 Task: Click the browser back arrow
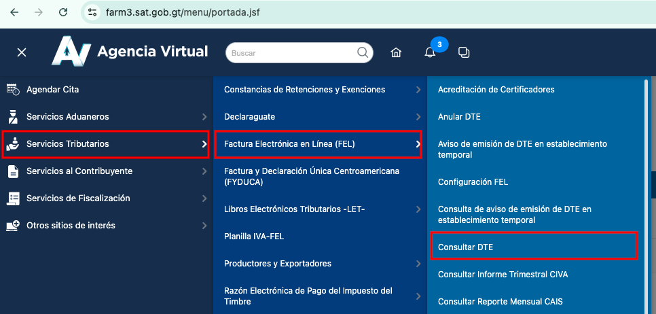pos(14,12)
